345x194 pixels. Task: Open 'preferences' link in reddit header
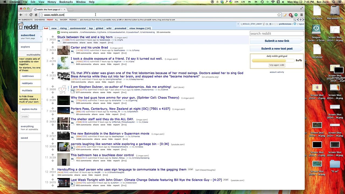pyautogui.click(x=285, y=24)
